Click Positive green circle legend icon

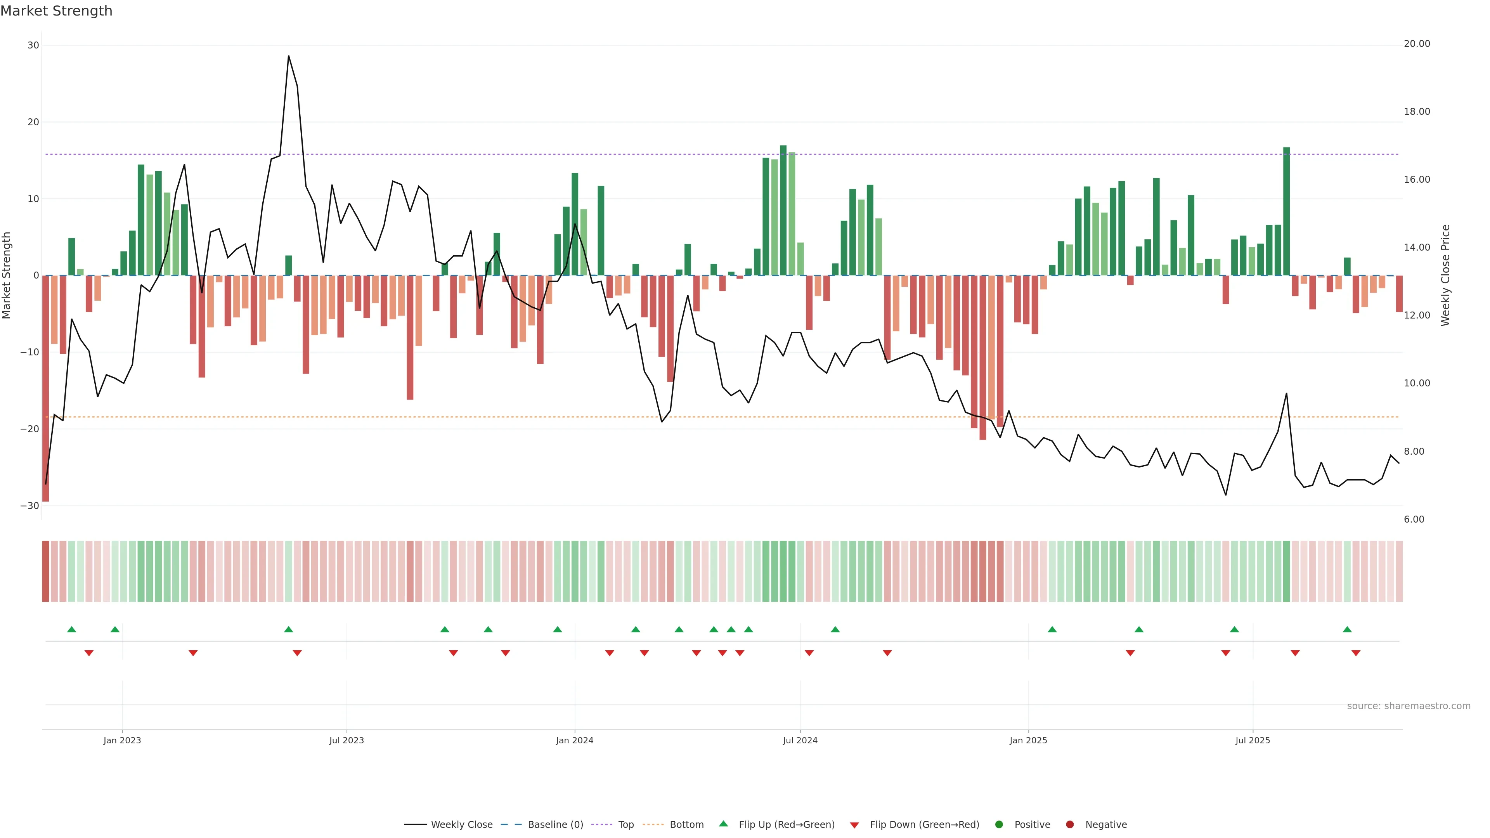(999, 824)
